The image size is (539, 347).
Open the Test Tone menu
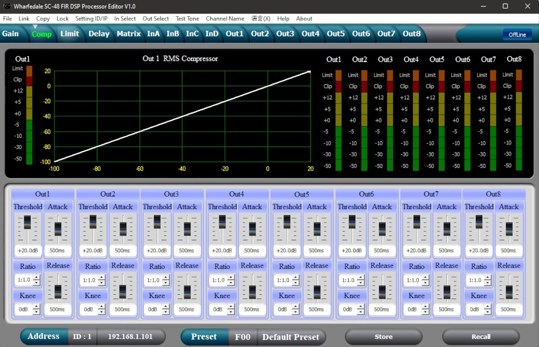(188, 18)
